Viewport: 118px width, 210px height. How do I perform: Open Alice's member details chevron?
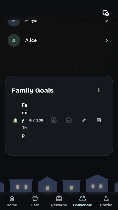107,40
